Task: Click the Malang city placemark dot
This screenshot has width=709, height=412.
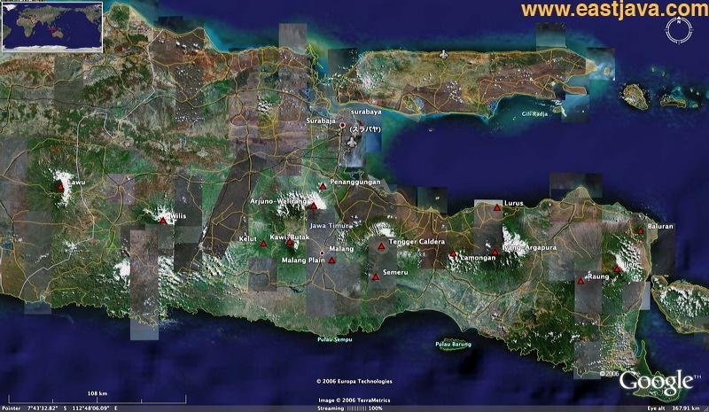Action: (323, 253)
